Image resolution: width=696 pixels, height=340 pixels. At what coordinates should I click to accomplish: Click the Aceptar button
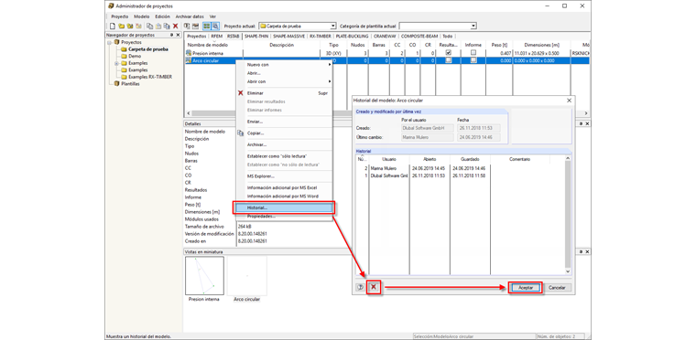tap(526, 288)
